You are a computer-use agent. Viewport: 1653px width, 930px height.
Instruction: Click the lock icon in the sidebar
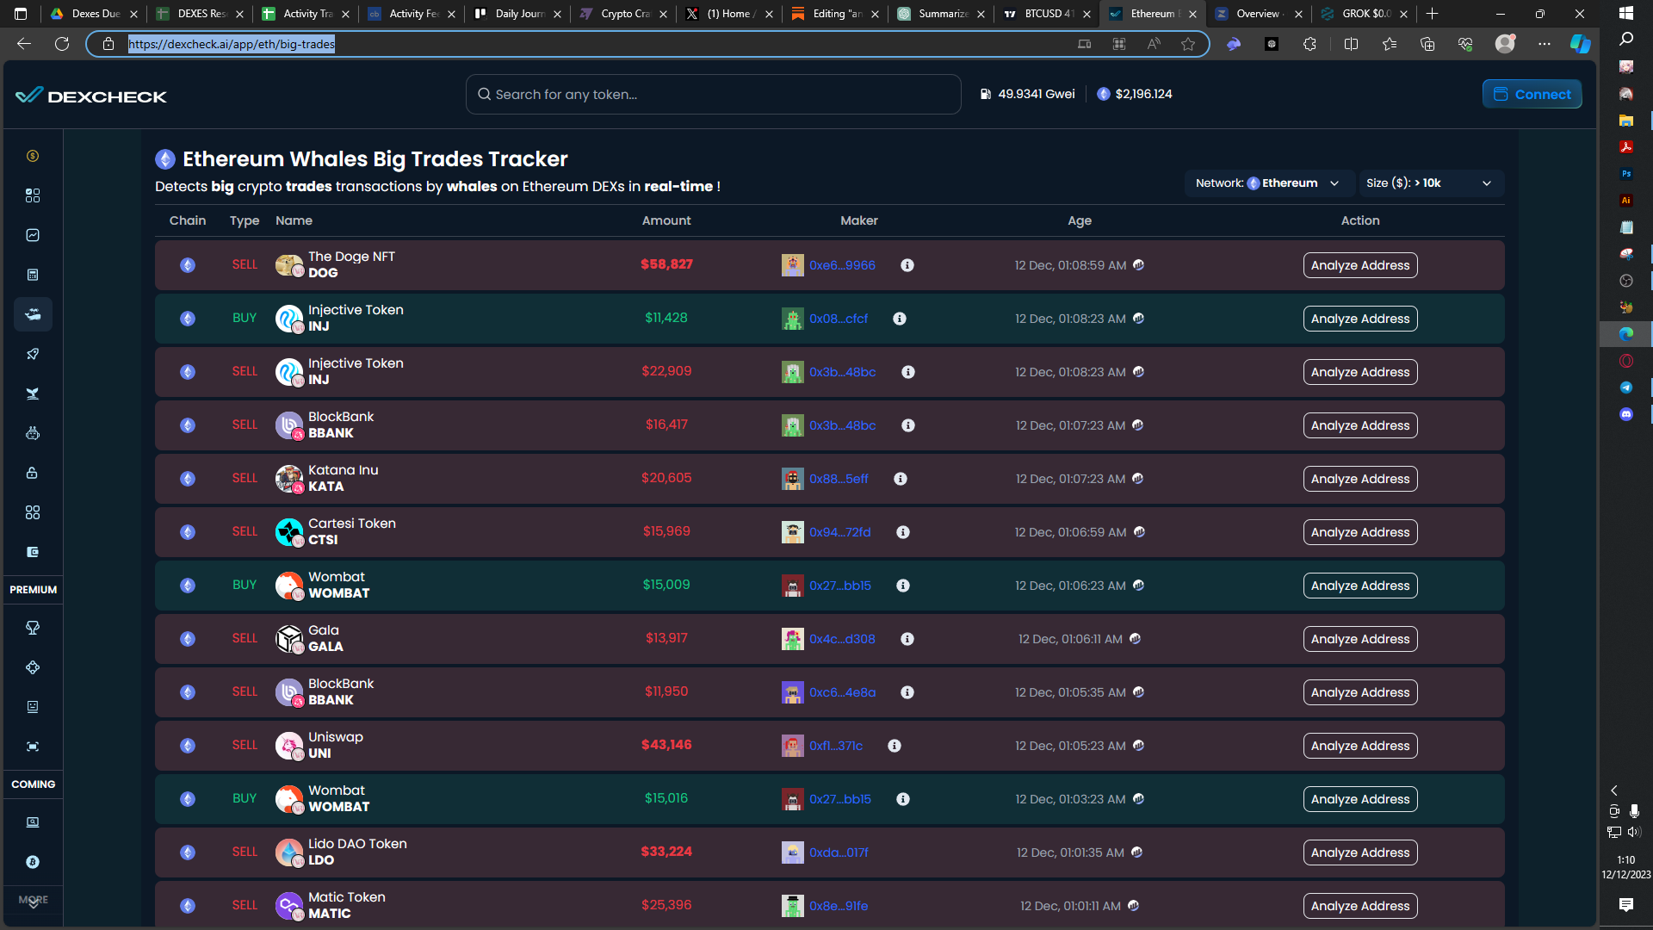[33, 473]
